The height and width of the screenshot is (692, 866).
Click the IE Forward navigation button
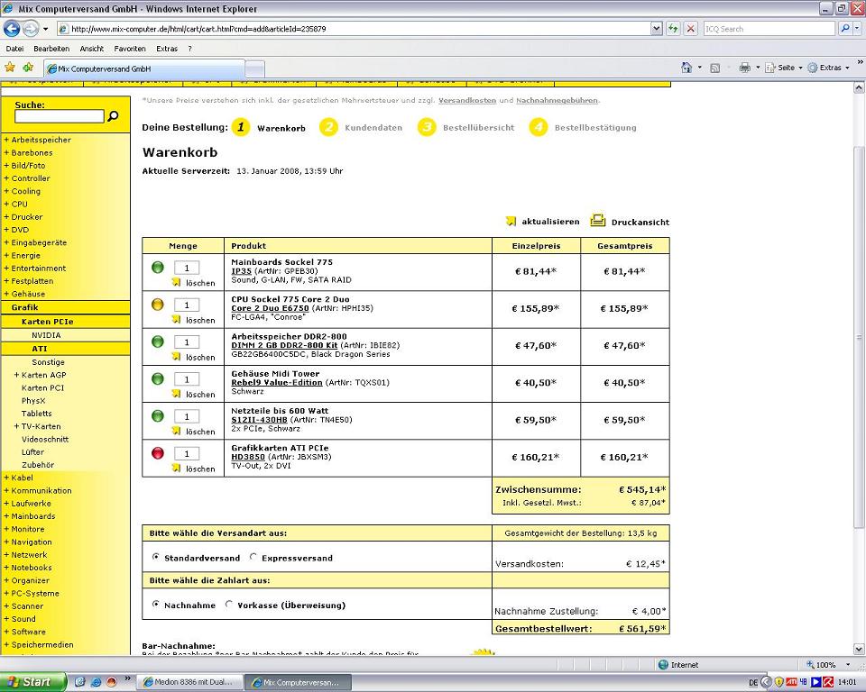pos(31,28)
